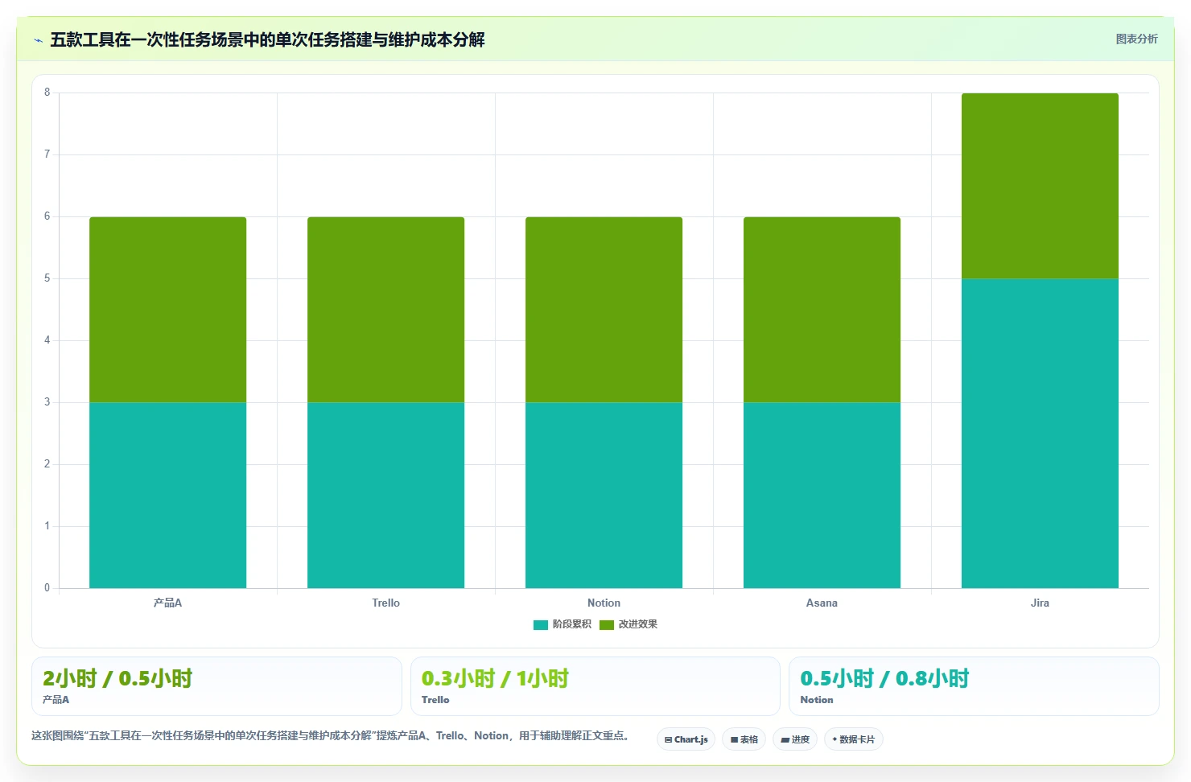This screenshot has width=1191, height=782.
Task: Click the Asana x-axis label
Action: click(822, 603)
